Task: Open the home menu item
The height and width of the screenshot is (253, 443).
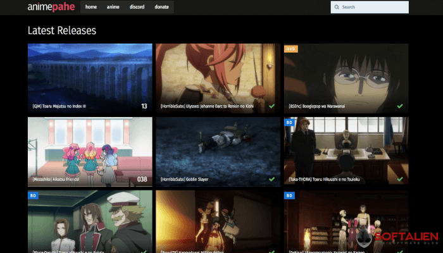Action: [x=91, y=7]
